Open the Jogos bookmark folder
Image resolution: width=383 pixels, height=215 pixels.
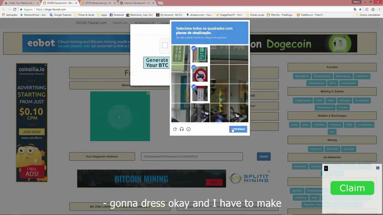[x=102, y=15]
